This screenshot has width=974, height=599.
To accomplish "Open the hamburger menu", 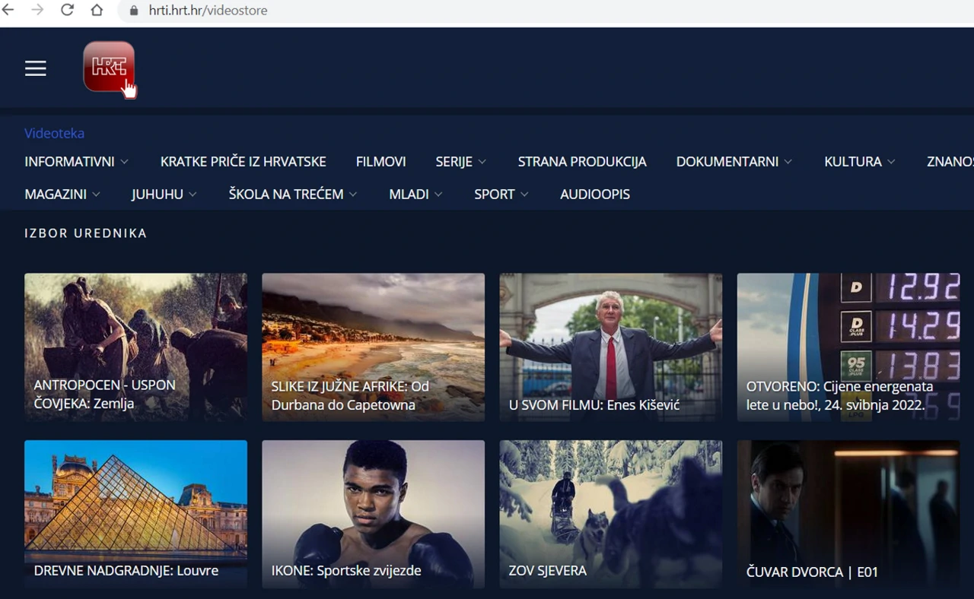I will coord(35,68).
